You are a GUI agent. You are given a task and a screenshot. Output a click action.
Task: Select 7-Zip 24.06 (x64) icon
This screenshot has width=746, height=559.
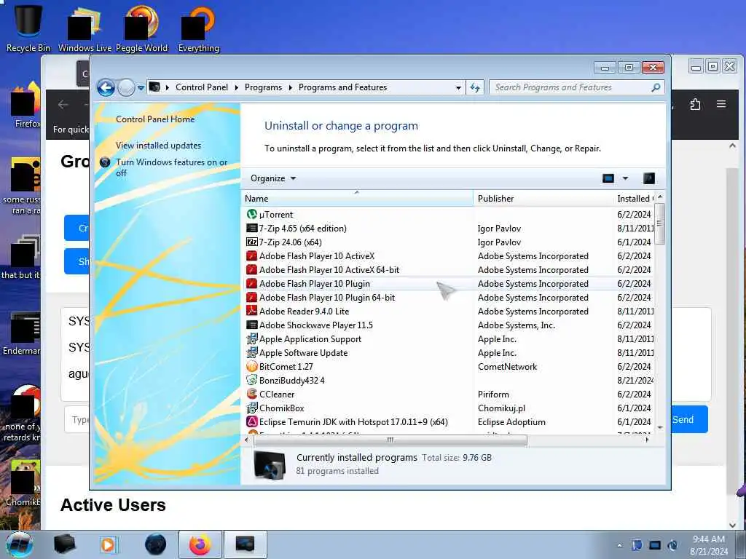(251, 242)
